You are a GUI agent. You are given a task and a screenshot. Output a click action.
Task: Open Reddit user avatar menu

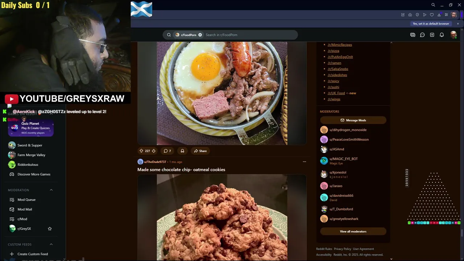click(453, 35)
